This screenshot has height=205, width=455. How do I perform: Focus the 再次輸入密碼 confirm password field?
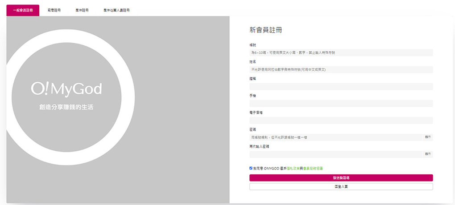(336, 154)
